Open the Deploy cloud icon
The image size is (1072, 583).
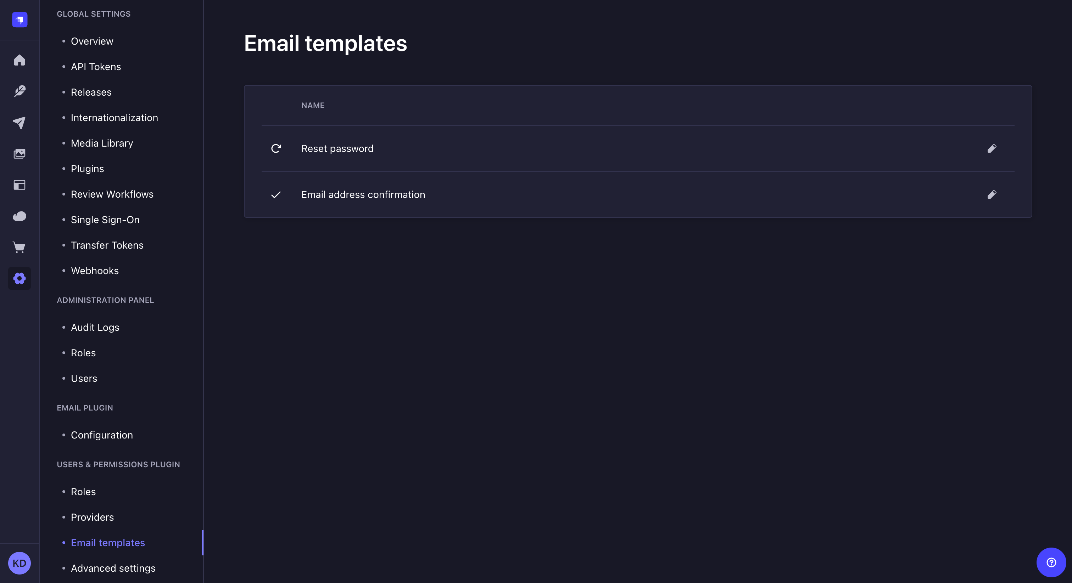click(19, 216)
